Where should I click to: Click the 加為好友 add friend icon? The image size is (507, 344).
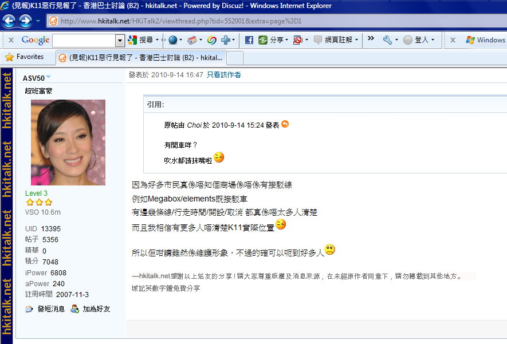tap(74, 309)
